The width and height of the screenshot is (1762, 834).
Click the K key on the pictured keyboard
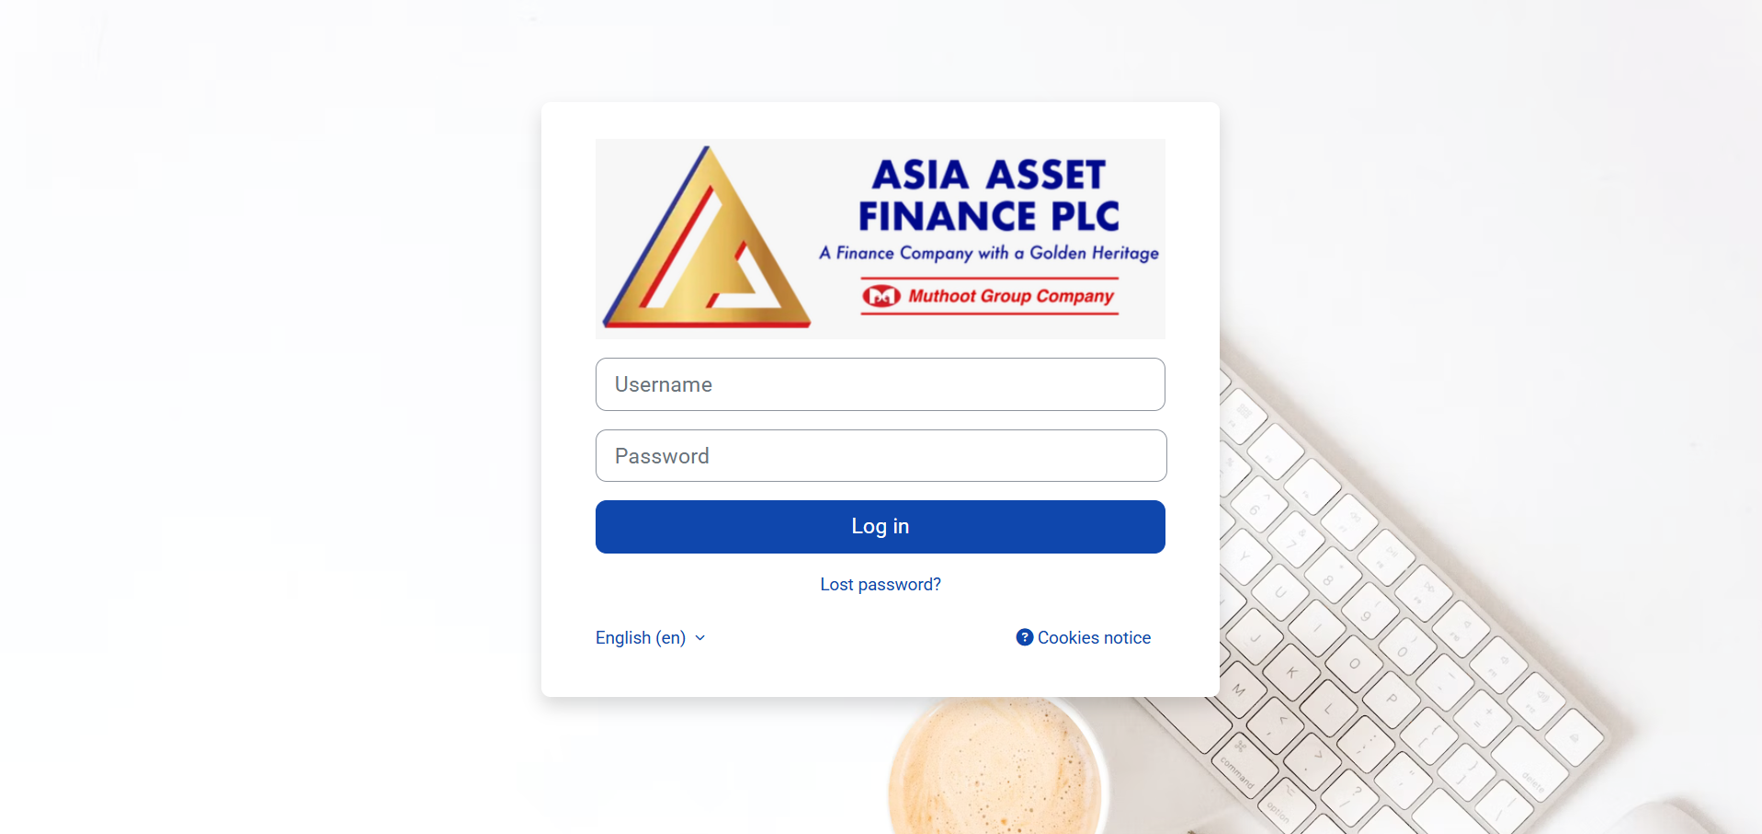click(1291, 672)
